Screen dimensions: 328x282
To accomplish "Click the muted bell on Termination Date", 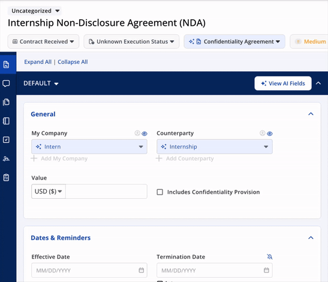I will click(270, 257).
